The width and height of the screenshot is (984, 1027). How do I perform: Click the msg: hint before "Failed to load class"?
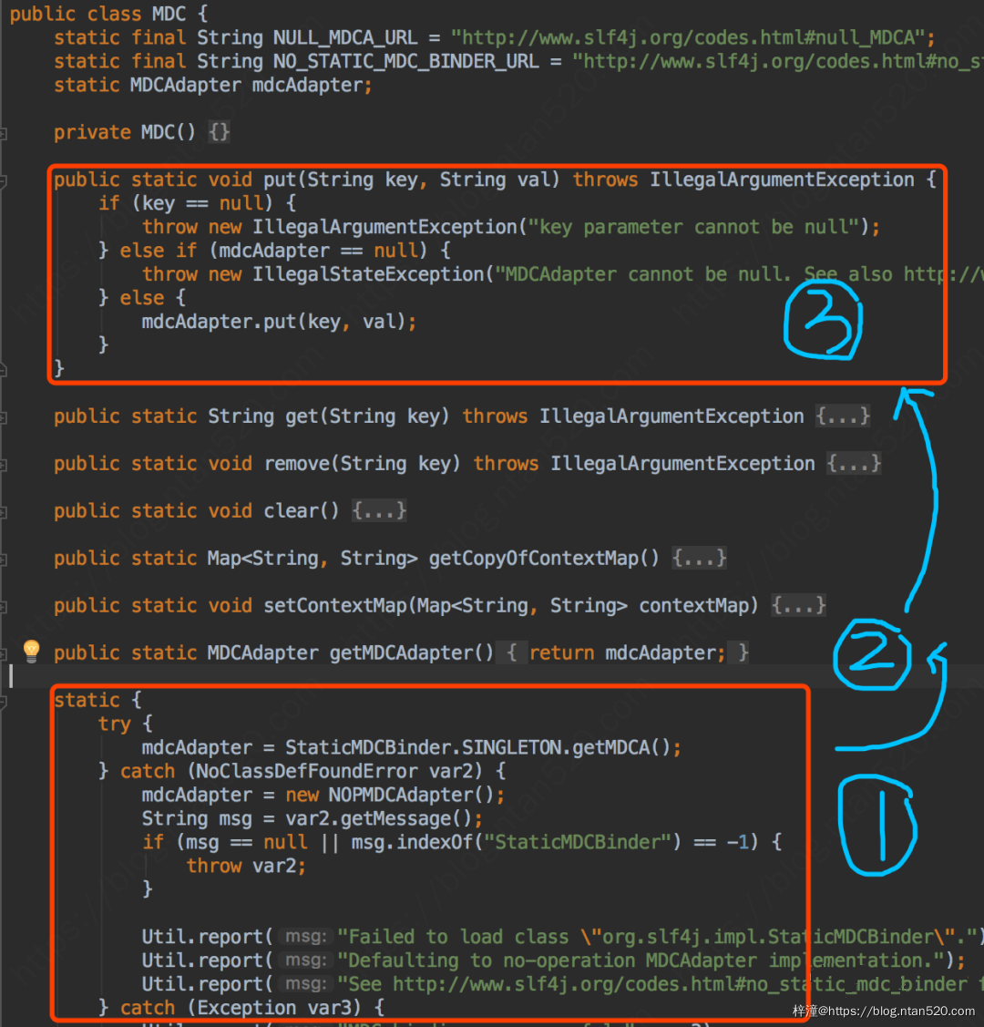point(306,937)
